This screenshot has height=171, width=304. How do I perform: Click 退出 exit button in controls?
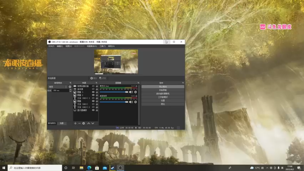coord(163,104)
